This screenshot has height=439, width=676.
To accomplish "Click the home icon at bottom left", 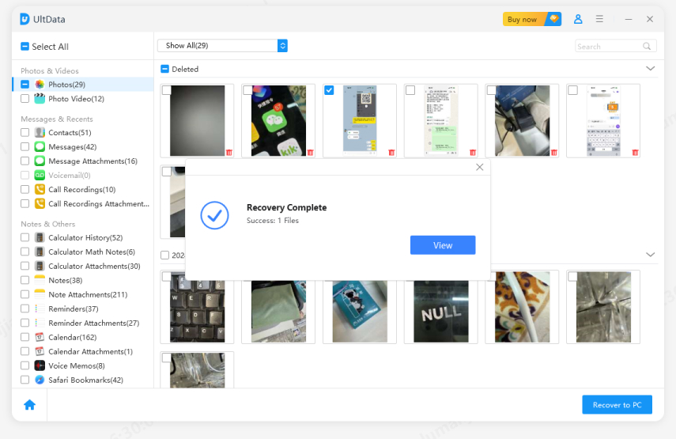I will 29,405.
